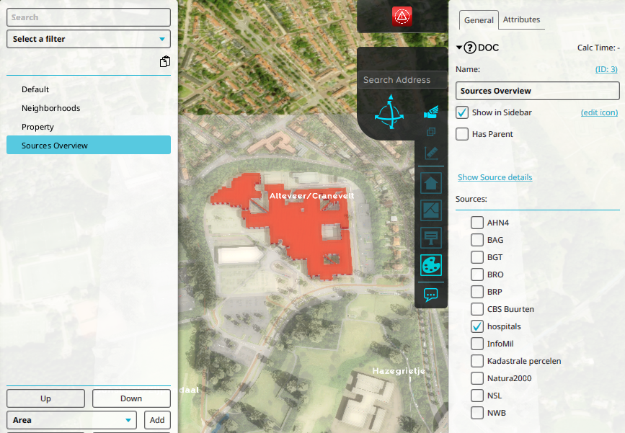
Task: Open the color palette overlays icon
Action: [x=431, y=266]
